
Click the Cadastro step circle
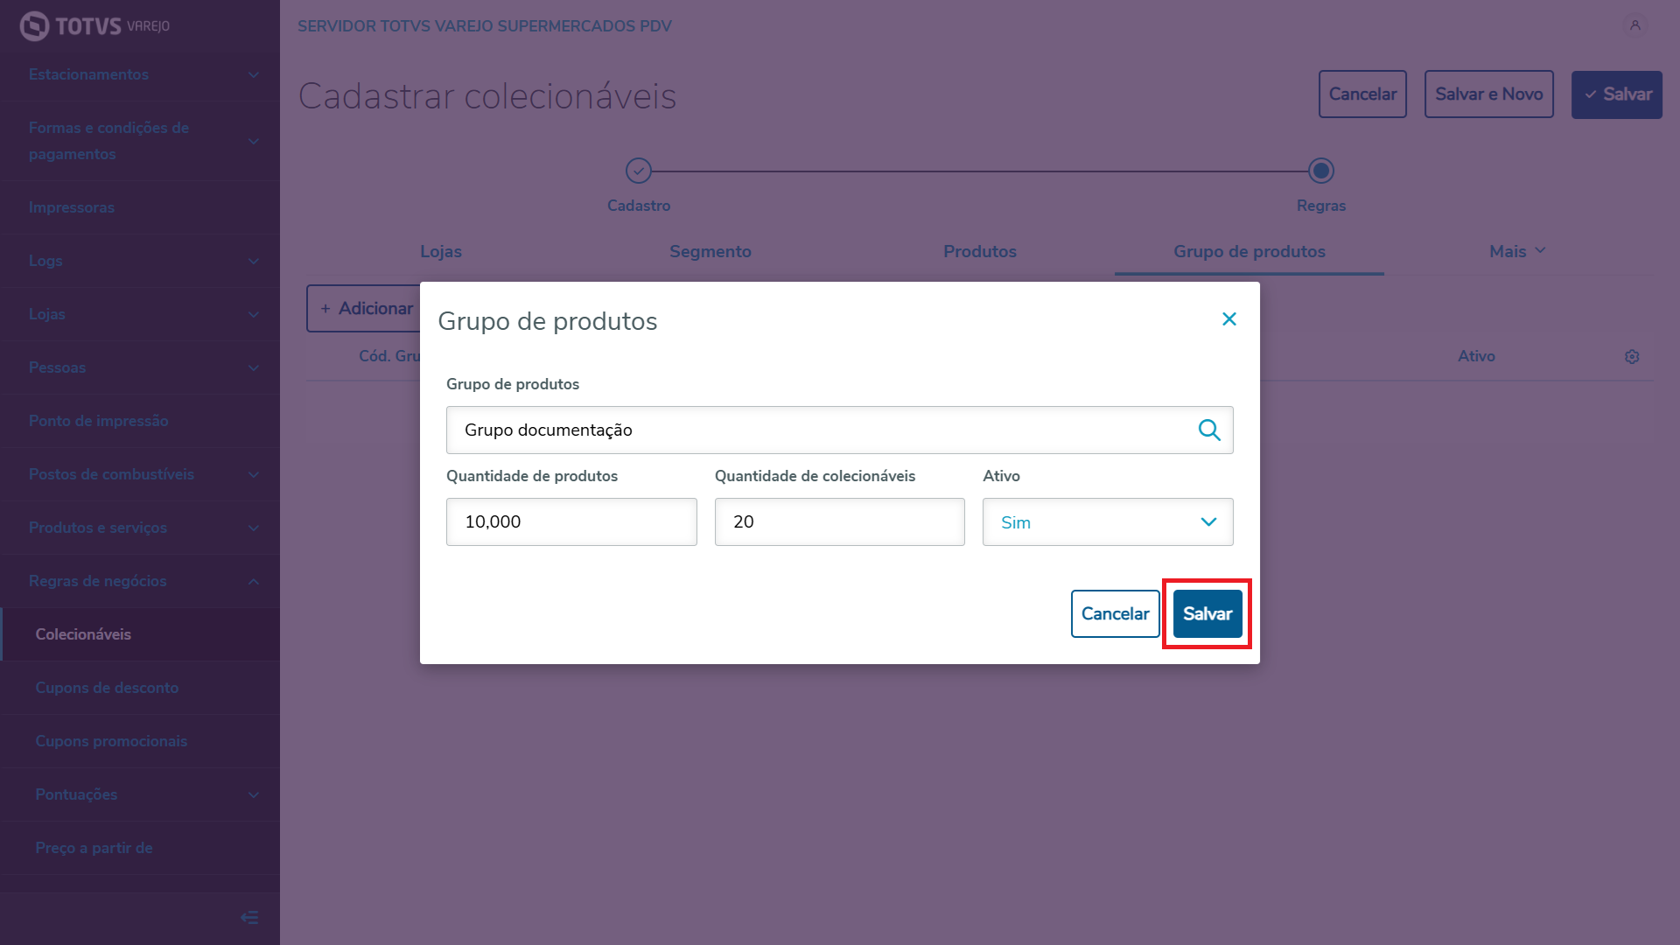click(x=639, y=171)
